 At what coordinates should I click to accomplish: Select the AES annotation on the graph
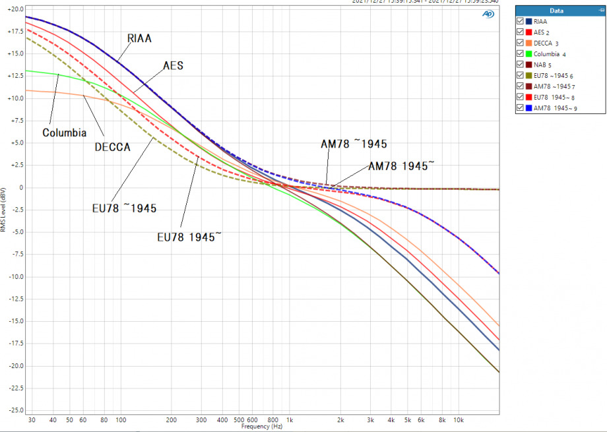coord(173,65)
